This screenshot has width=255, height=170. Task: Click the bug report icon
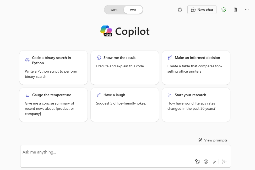click(x=180, y=10)
